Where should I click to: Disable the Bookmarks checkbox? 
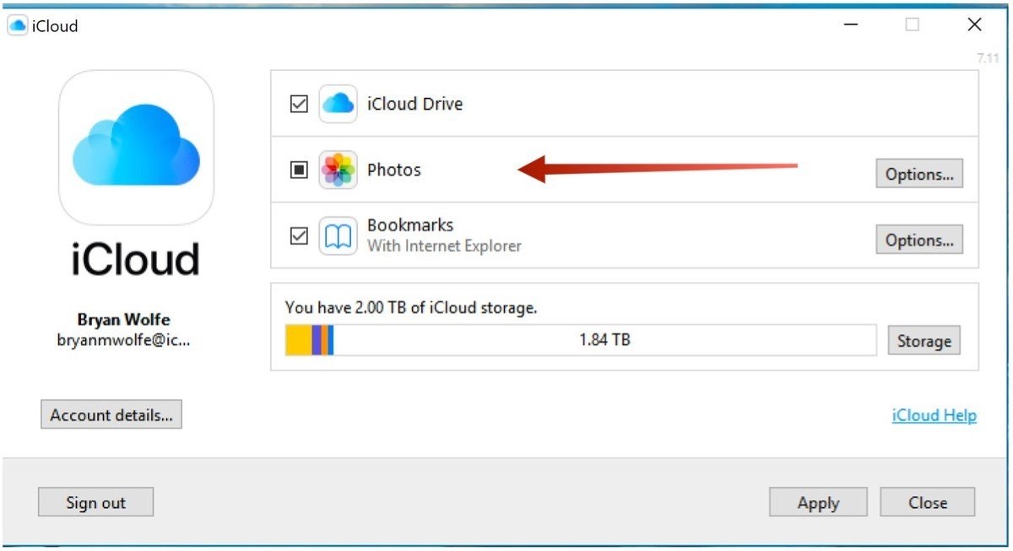coord(299,235)
